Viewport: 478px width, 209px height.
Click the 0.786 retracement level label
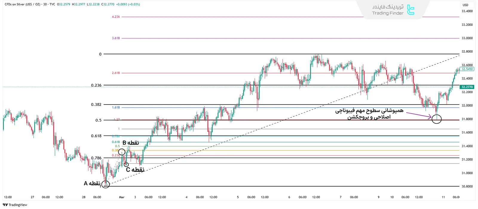pos(96,158)
